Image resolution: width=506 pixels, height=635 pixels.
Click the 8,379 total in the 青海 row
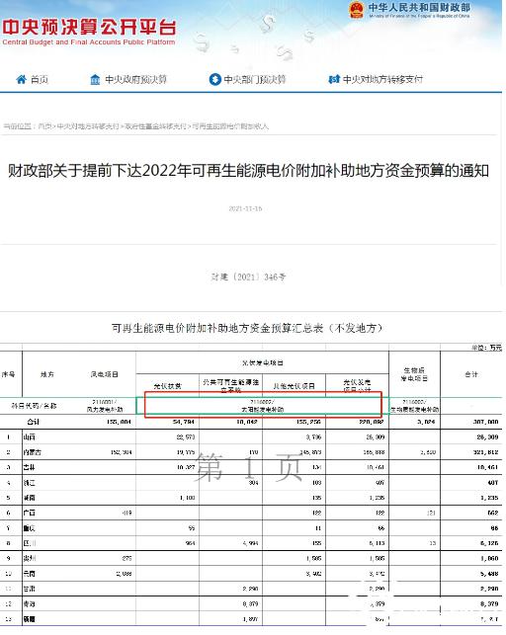click(489, 603)
